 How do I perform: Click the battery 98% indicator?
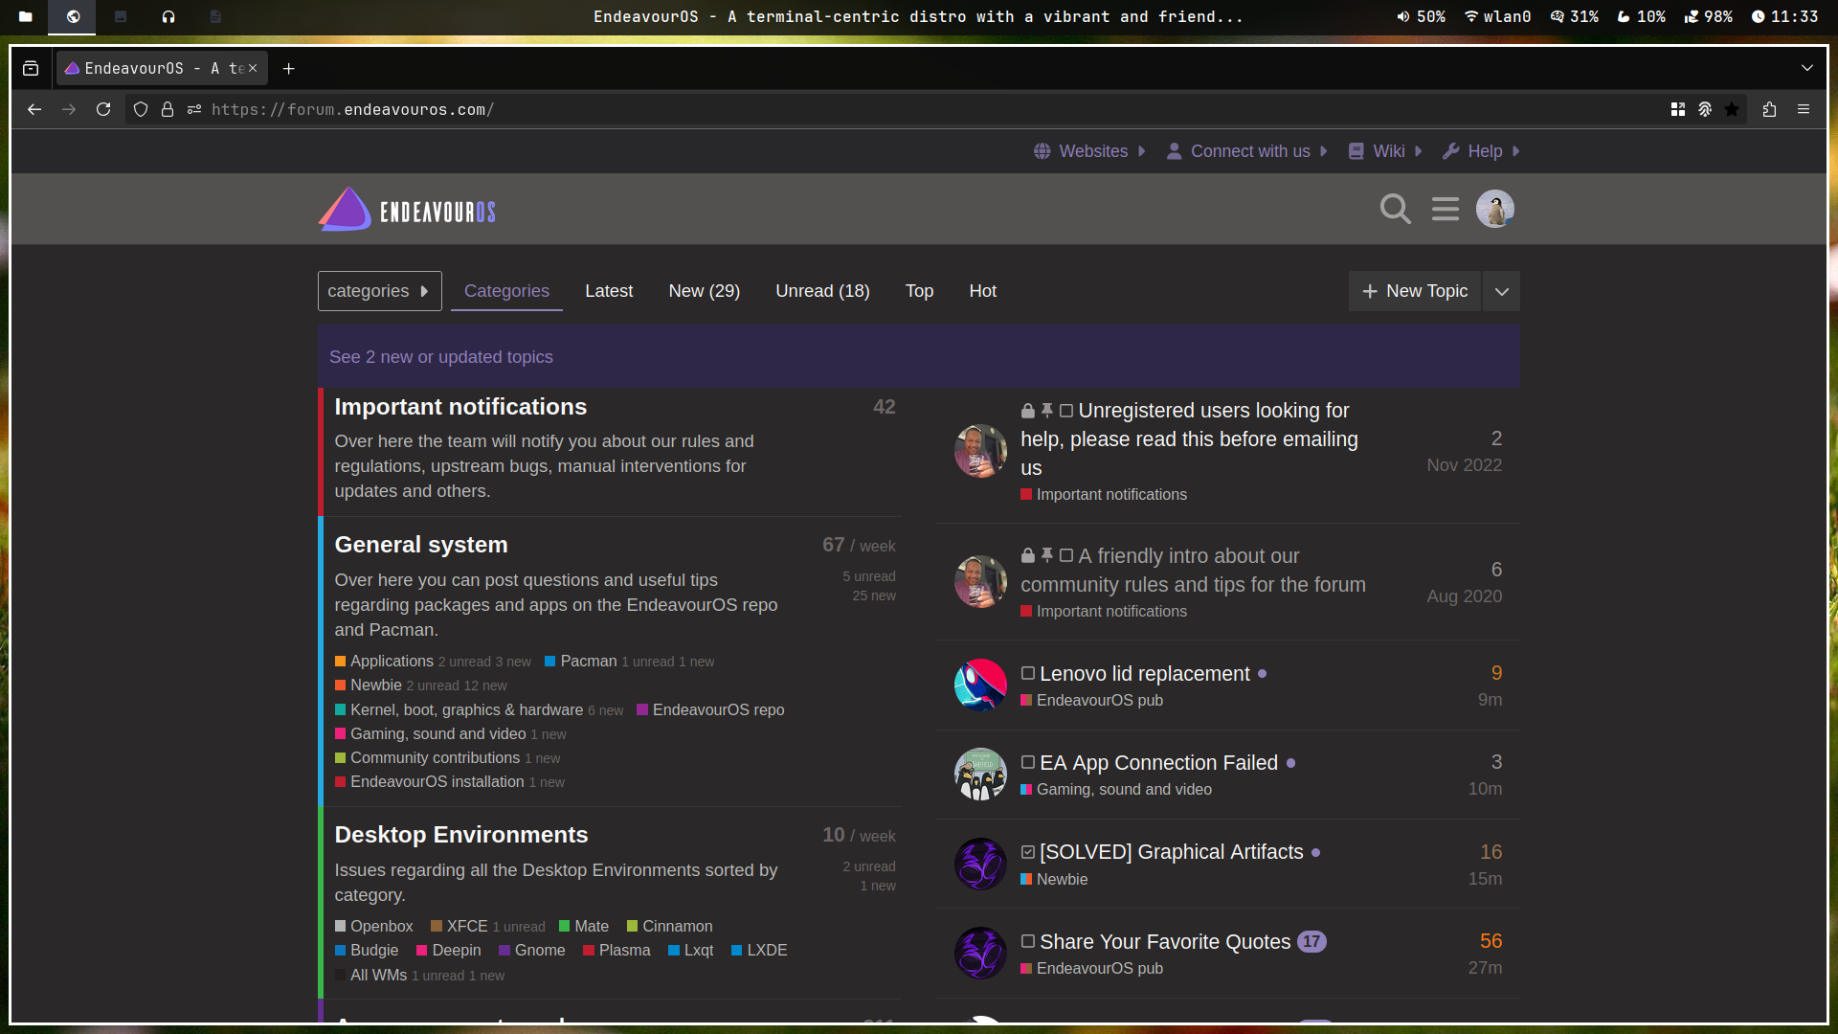[1709, 16]
